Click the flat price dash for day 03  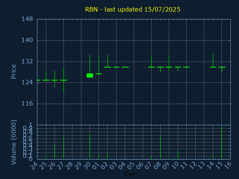pyautogui.click(x=116, y=67)
